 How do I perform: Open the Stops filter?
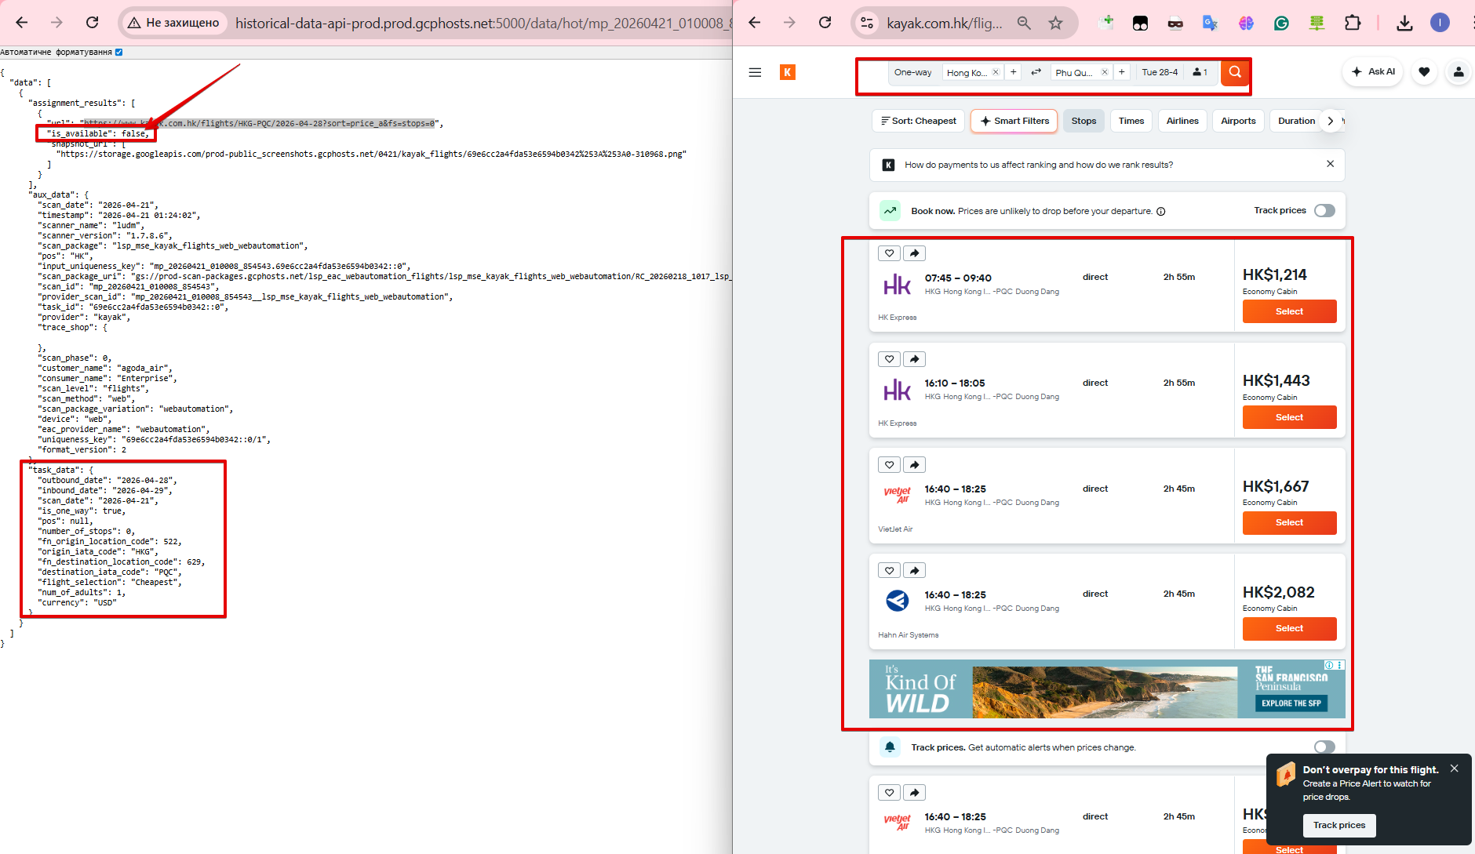(x=1083, y=121)
